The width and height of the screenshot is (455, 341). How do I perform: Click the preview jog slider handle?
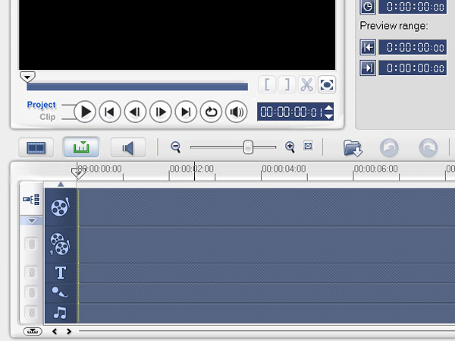click(27, 77)
